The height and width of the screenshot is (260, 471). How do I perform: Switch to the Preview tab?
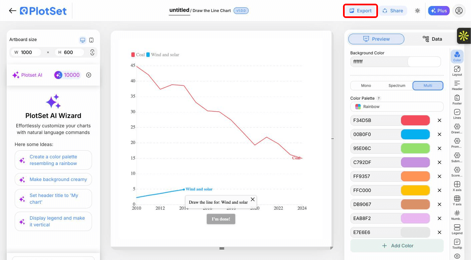click(376, 39)
